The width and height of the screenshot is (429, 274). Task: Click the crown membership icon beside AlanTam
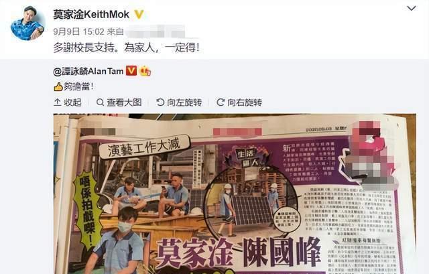(145, 71)
